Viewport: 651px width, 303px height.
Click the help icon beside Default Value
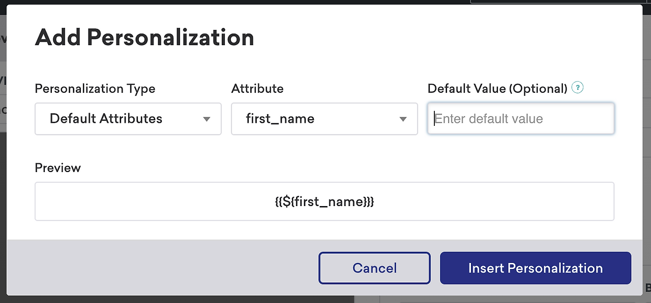tap(577, 88)
